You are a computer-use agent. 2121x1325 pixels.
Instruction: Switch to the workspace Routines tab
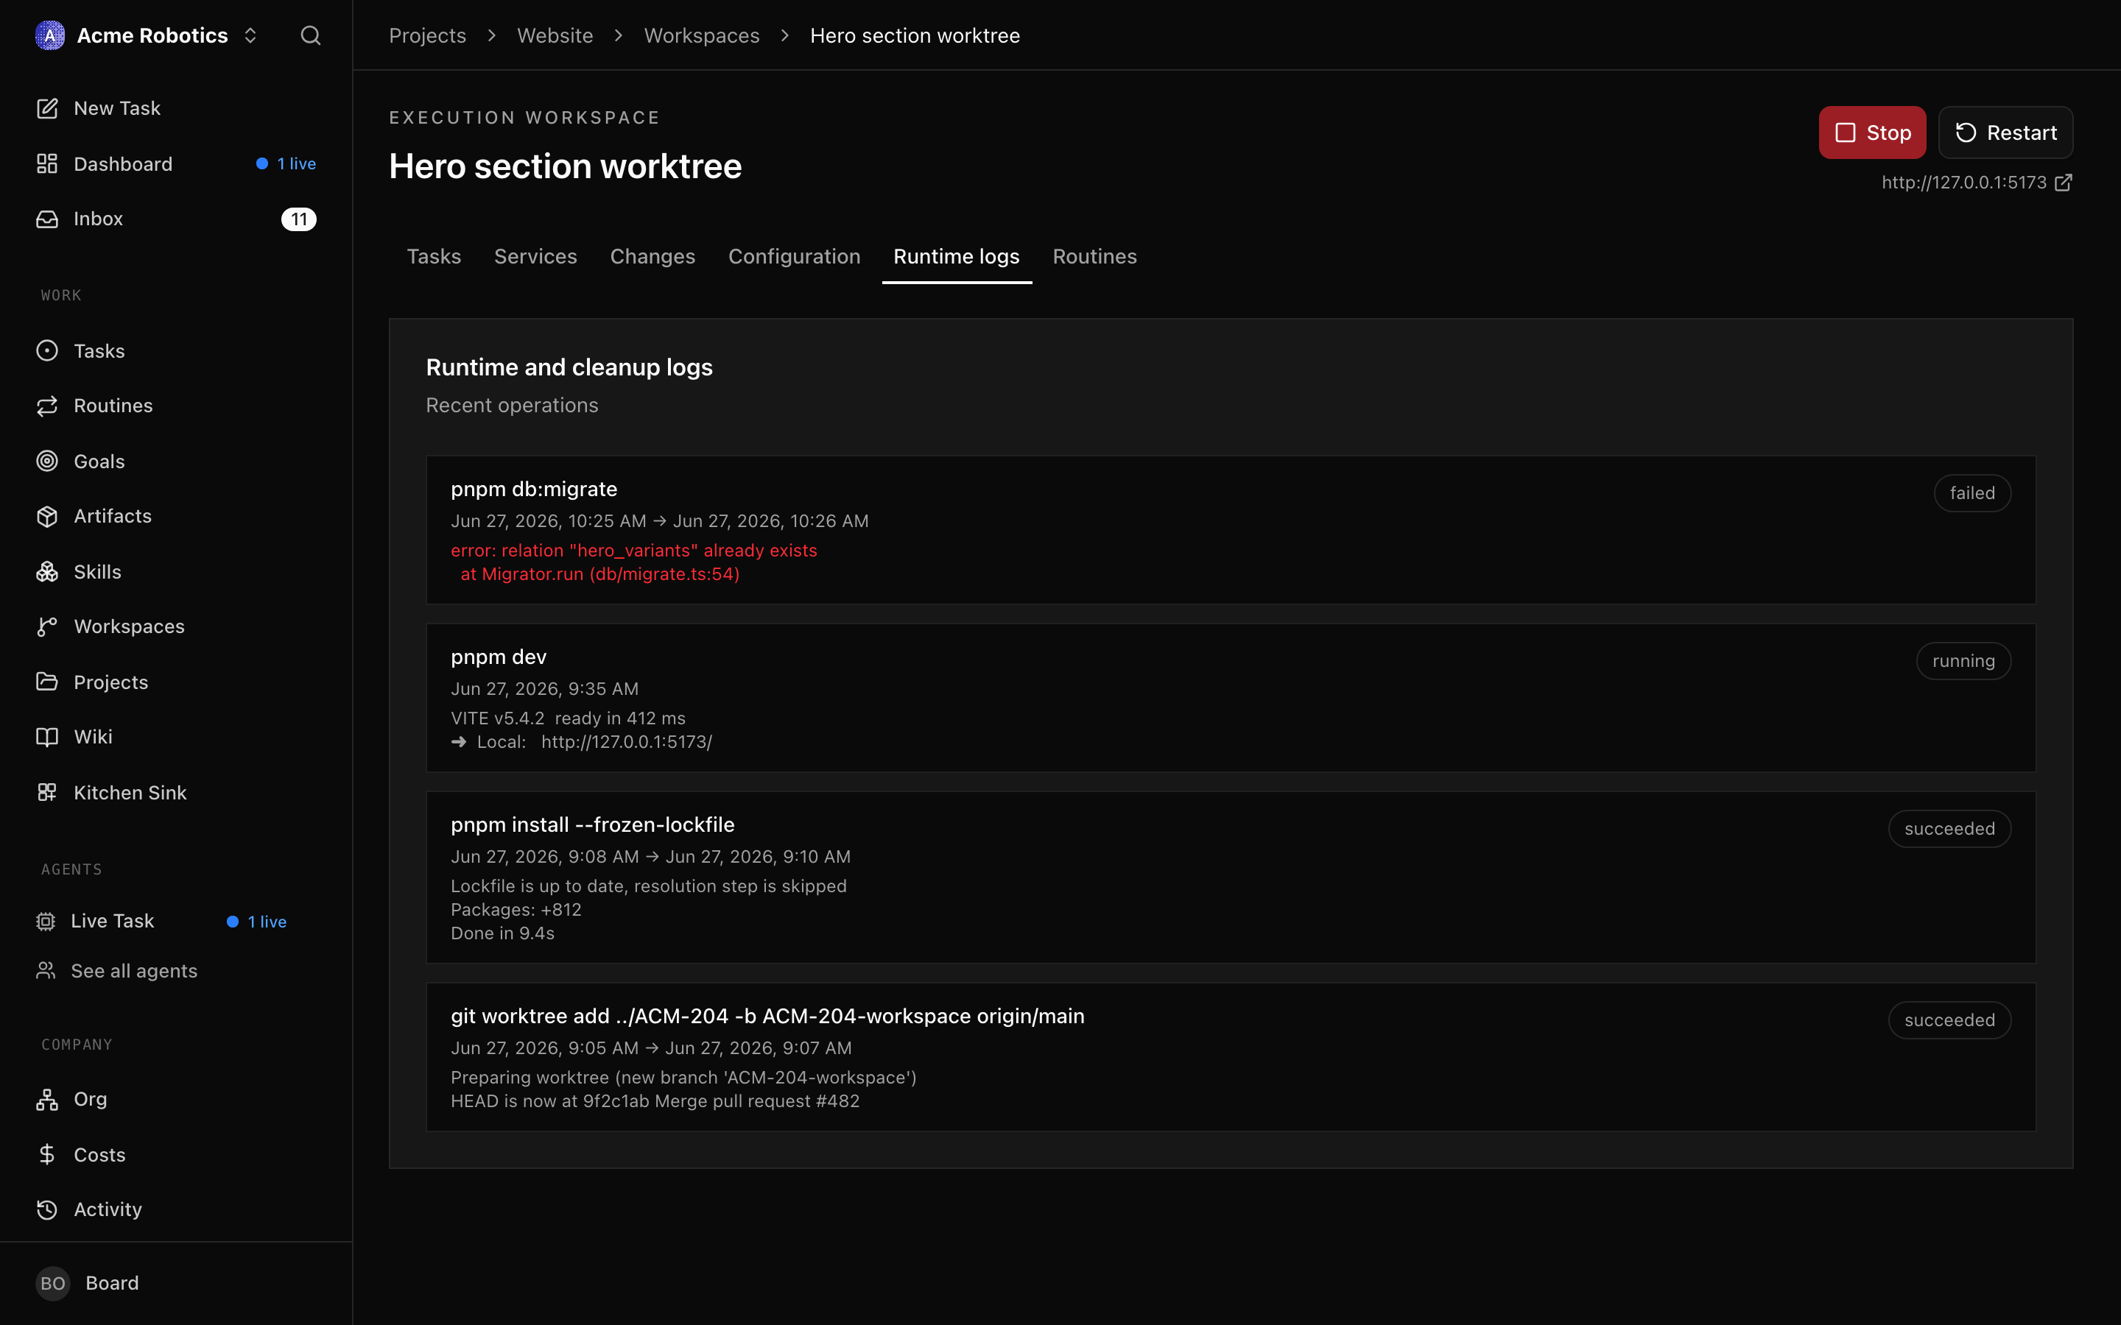1094,257
